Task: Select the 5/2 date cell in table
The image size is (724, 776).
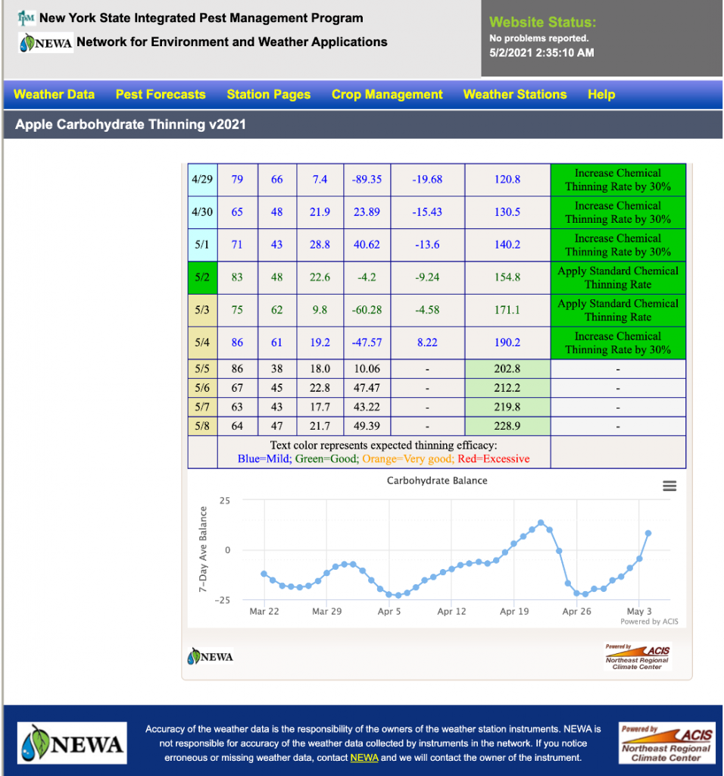Action: click(x=202, y=277)
